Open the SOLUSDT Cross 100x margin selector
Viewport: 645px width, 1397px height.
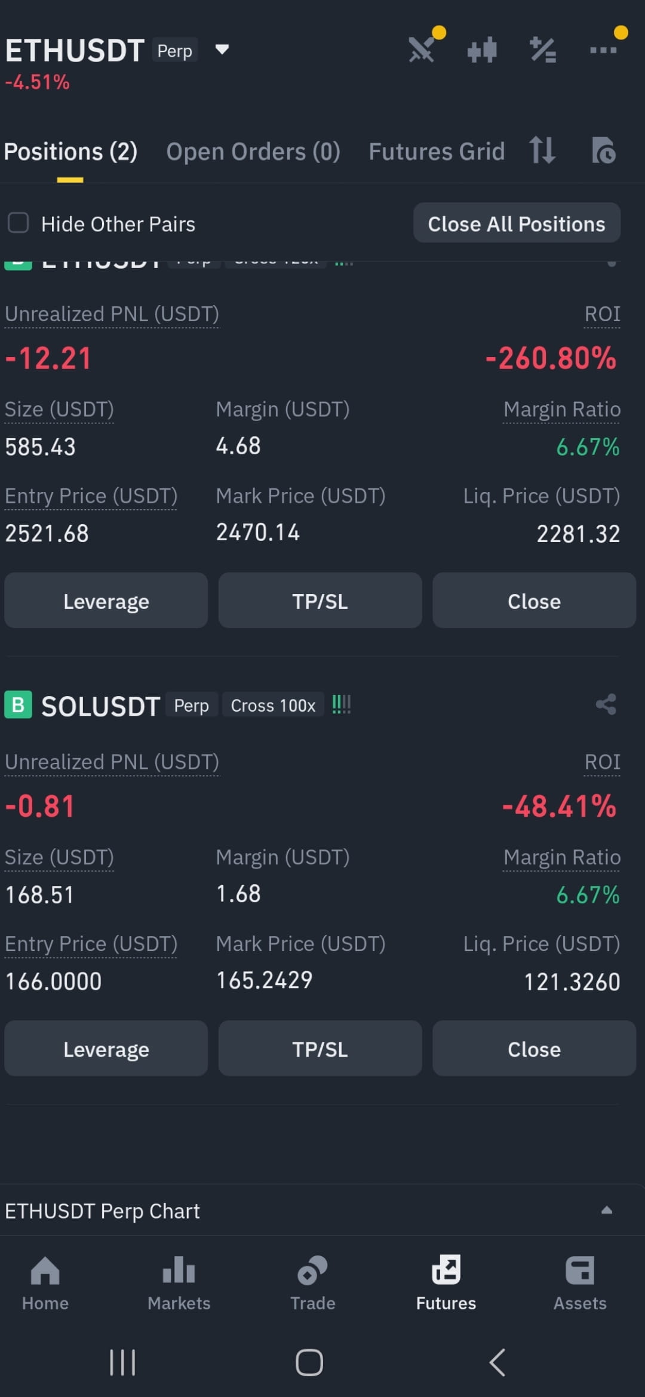[x=273, y=705]
